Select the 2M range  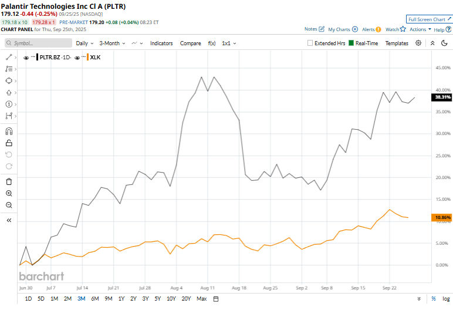67,299
